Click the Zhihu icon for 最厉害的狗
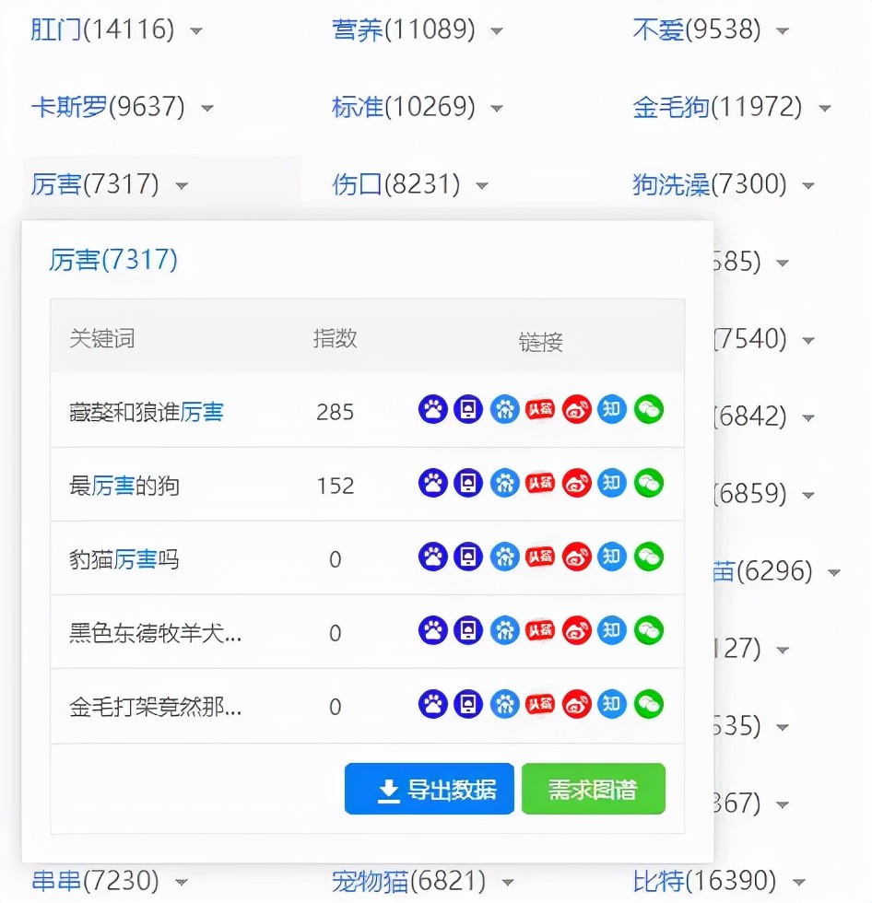Screen dimensions: 872x903 (x=612, y=483)
